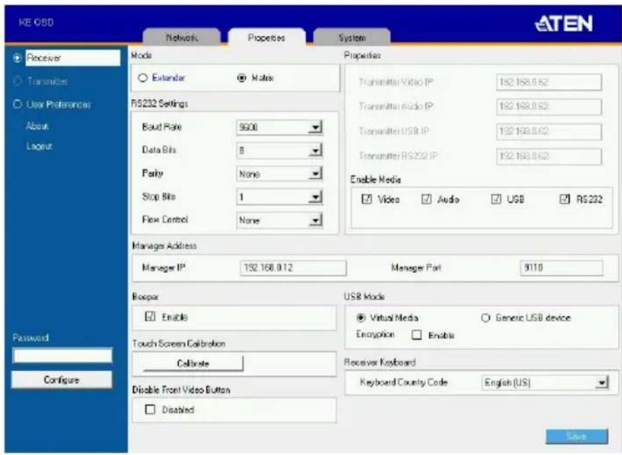The height and width of the screenshot is (455, 622).
Task: Click the Manager IP field
Action: coord(293,268)
